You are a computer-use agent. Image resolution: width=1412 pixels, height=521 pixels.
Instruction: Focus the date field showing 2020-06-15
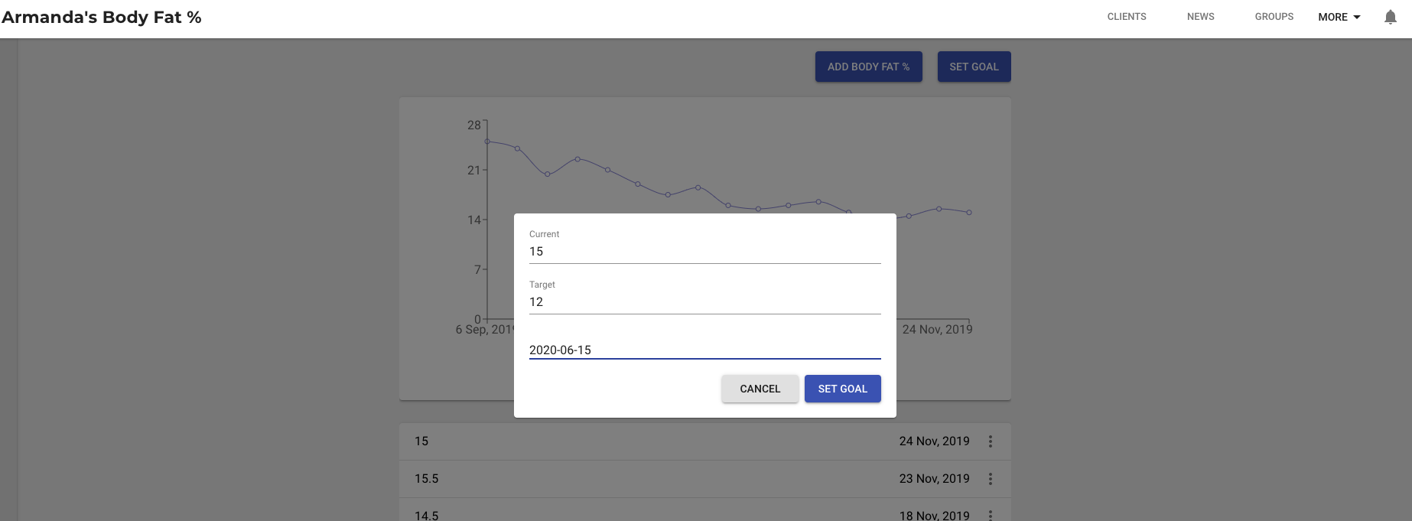point(705,350)
